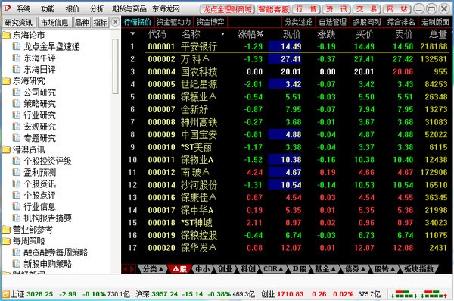Click document icon beside 机构报告摘要

click(17, 218)
